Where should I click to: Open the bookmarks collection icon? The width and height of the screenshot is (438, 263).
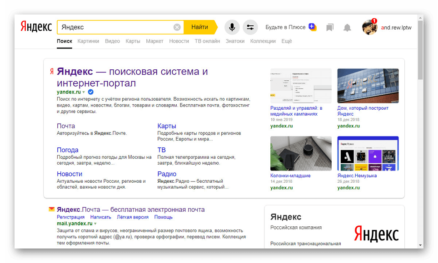point(330,28)
